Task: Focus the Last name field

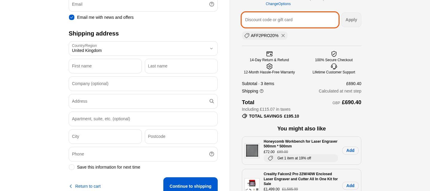Action: click(x=181, y=66)
